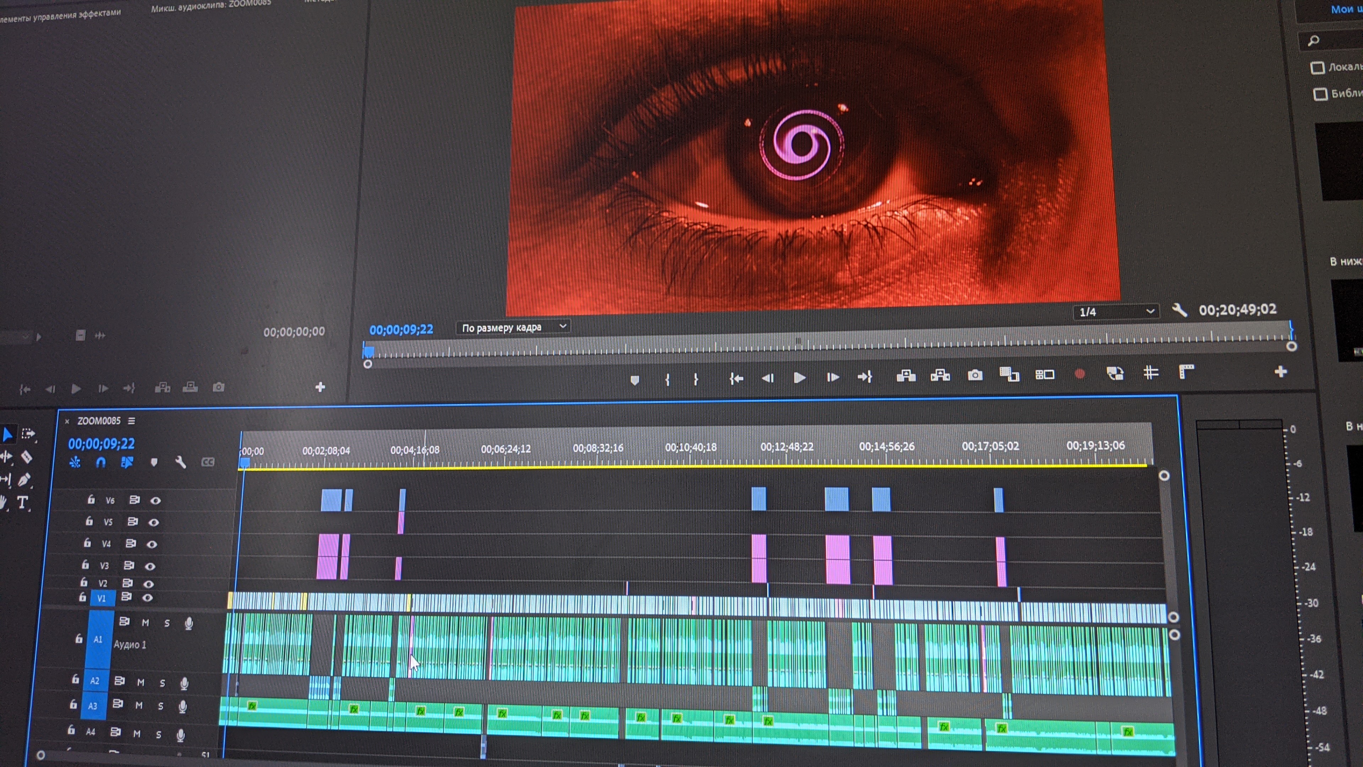1363x767 pixels.
Task: Open the 'По размеру кадра' zoom dropdown
Action: [x=513, y=328]
